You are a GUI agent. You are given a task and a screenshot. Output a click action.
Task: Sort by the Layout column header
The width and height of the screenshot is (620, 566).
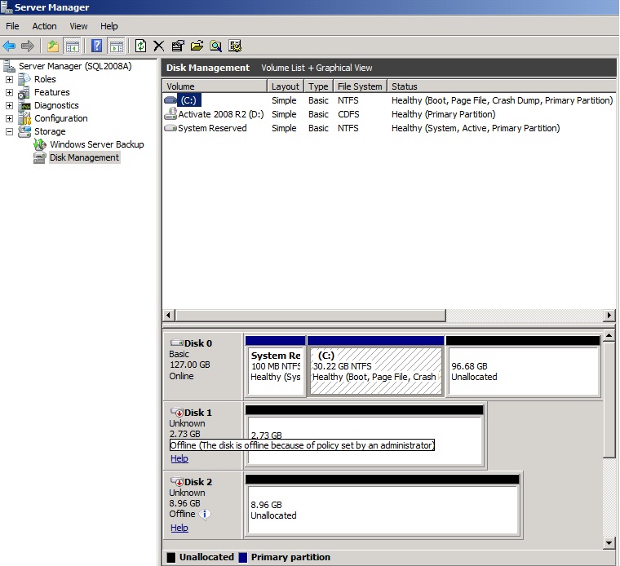coord(286,86)
